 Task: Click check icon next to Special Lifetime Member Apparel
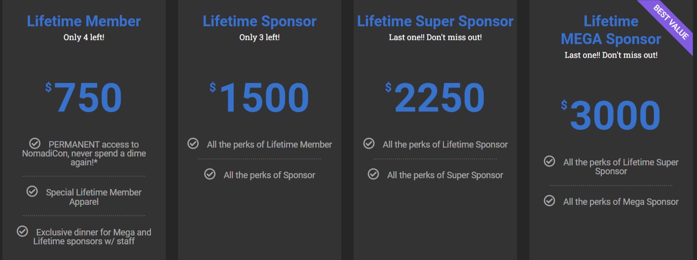(32, 191)
